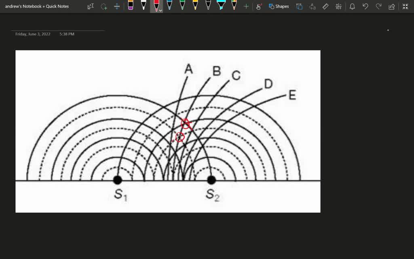
Task: Toggle Draw with Touch mode
Action: (259, 6)
